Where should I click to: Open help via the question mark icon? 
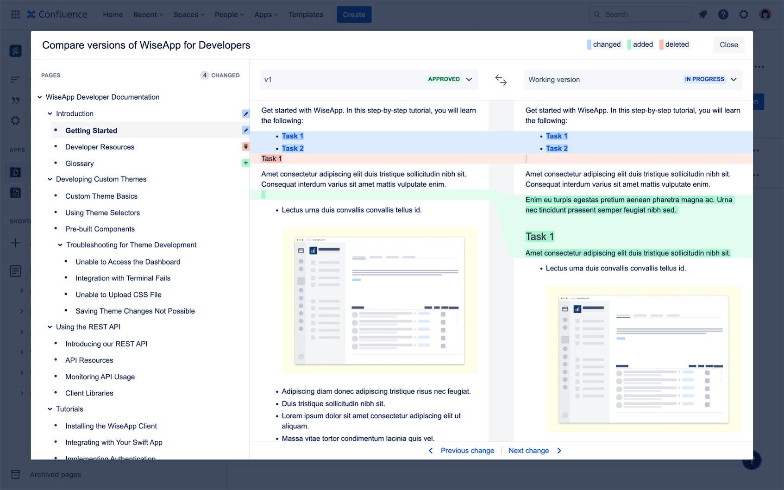pyautogui.click(x=723, y=14)
